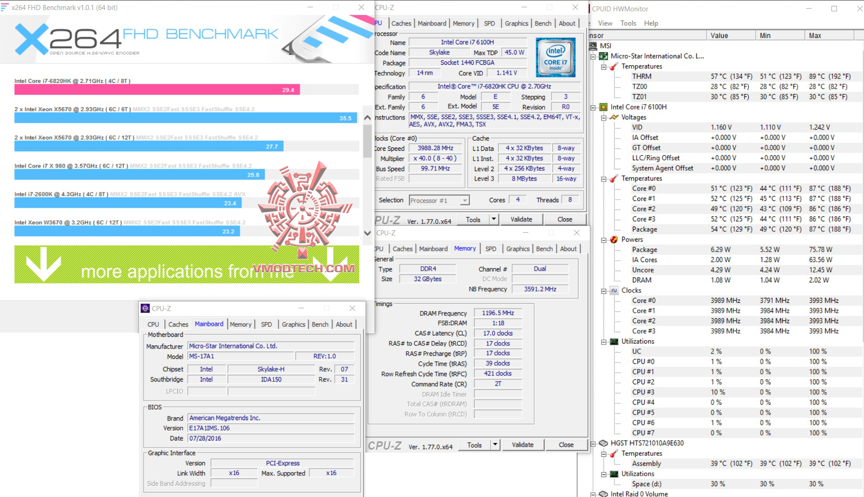Click title bar icon of CPU-Z Mainboard window

[x=145, y=308]
